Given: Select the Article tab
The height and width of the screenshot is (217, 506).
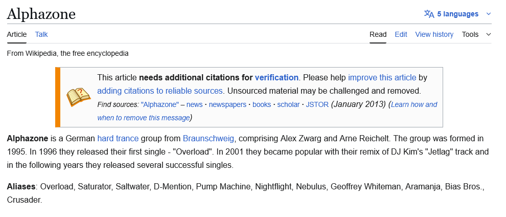Looking at the screenshot, I should [x=17, y=34].
